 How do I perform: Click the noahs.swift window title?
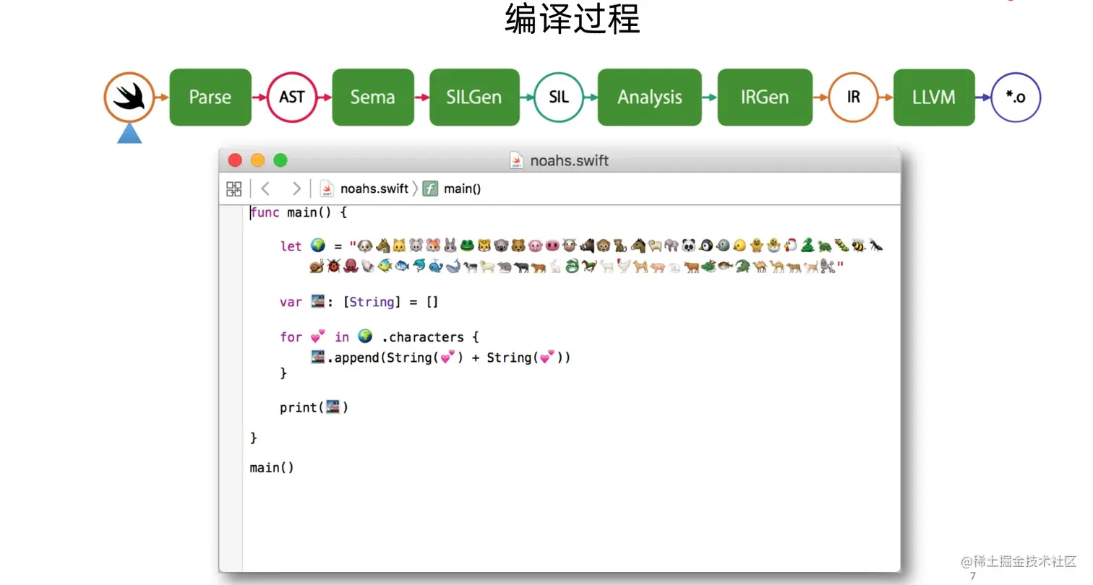pyautogui.click(x=570, y=160)
